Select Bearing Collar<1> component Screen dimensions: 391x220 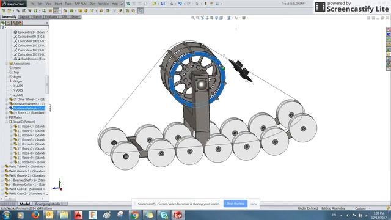(x=25, y=185)
